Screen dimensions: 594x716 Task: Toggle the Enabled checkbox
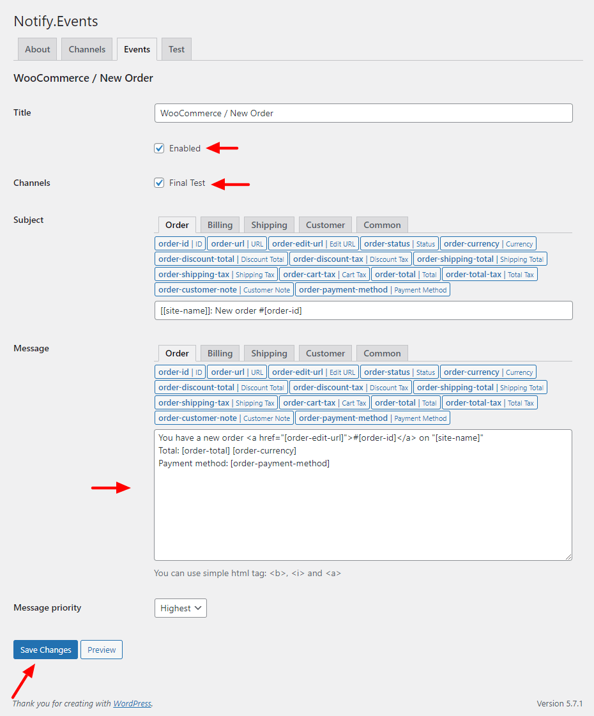(x=159, y=148)
